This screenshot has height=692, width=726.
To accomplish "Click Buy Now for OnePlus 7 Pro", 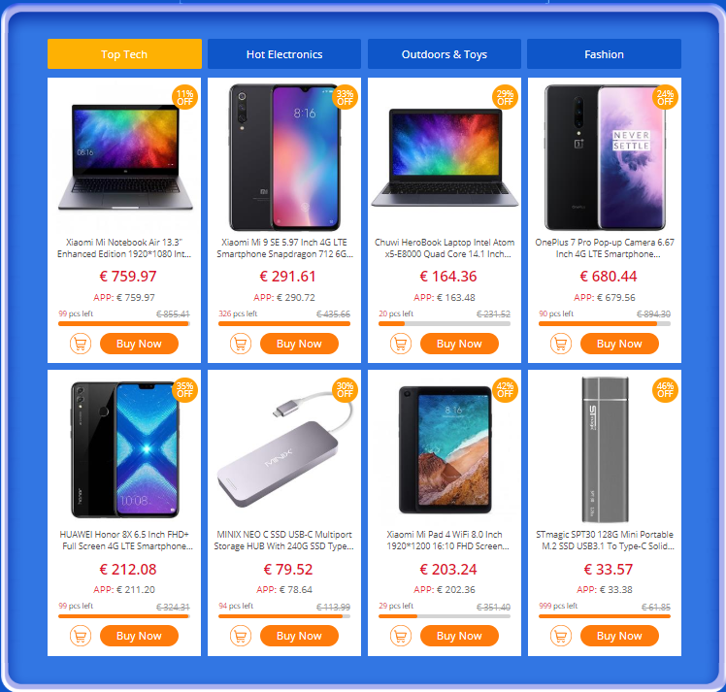I will click(x=619, y=344).
